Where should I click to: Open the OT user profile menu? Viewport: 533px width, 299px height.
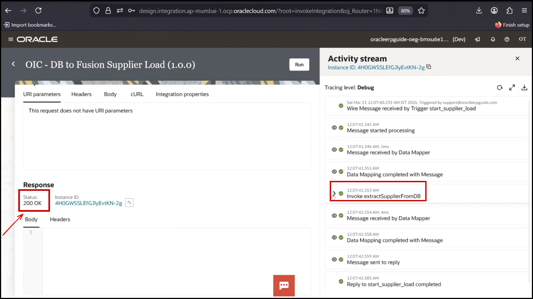point(522,39)
